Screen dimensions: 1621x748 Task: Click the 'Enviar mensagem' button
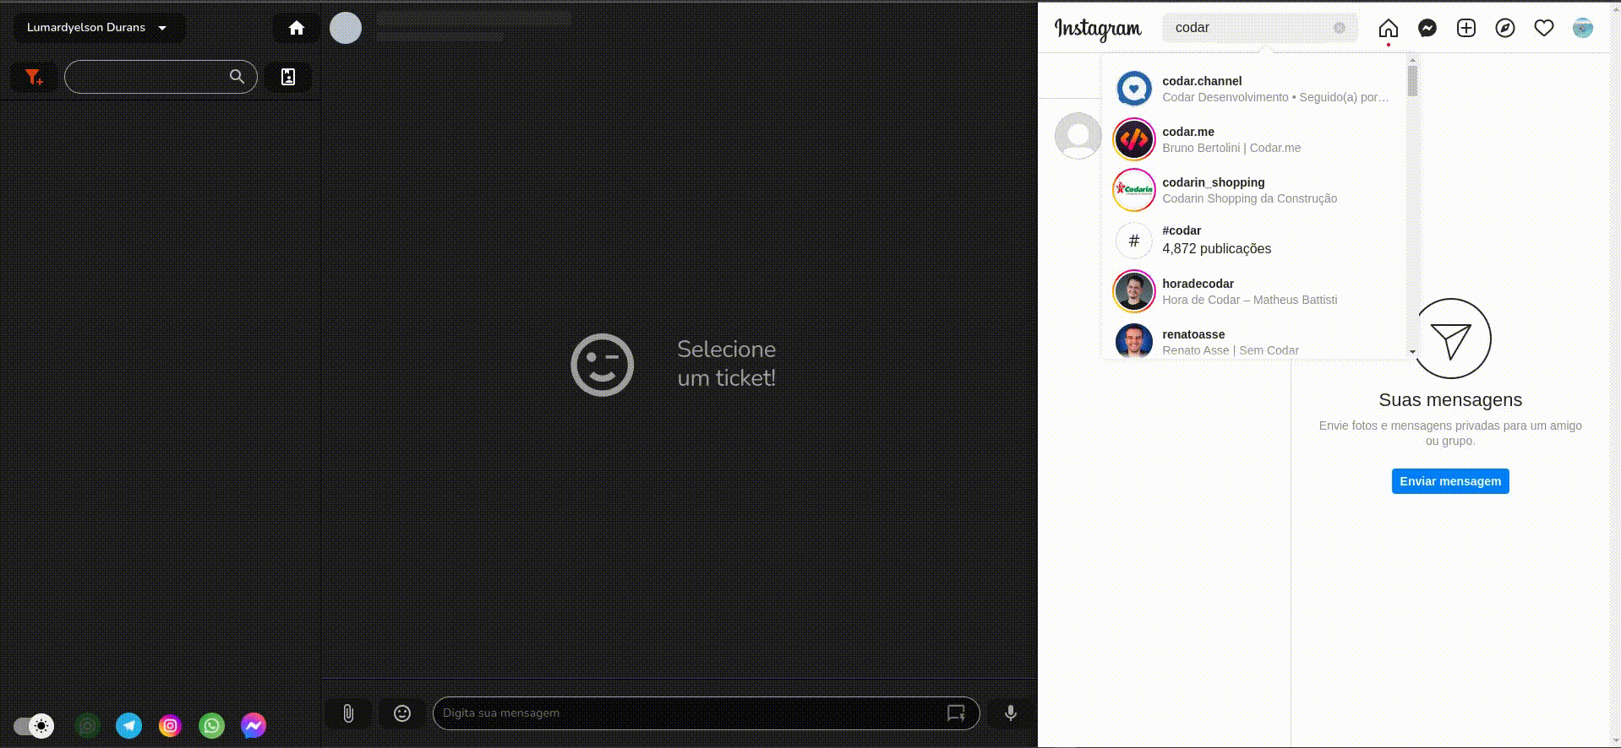[x=1450, y=481]
